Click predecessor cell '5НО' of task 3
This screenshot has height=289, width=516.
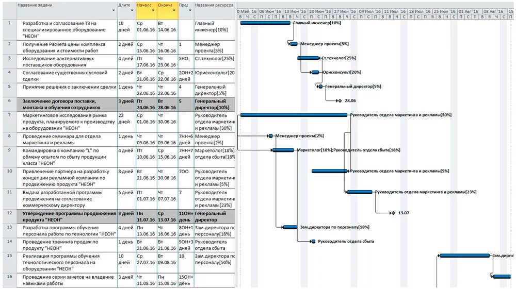186,61
